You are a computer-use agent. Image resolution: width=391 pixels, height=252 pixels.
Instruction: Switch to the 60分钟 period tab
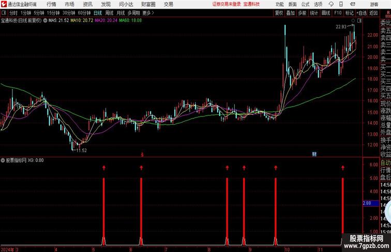pyautogui.click(x=84, y=13)
